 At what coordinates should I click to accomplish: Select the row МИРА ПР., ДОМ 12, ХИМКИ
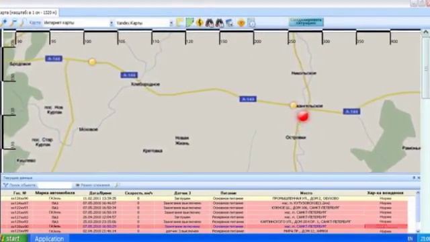tap(204, 231)
